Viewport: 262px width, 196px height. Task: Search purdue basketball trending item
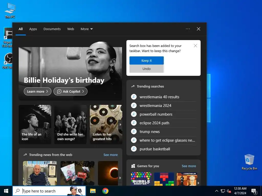tap(163, 149)
